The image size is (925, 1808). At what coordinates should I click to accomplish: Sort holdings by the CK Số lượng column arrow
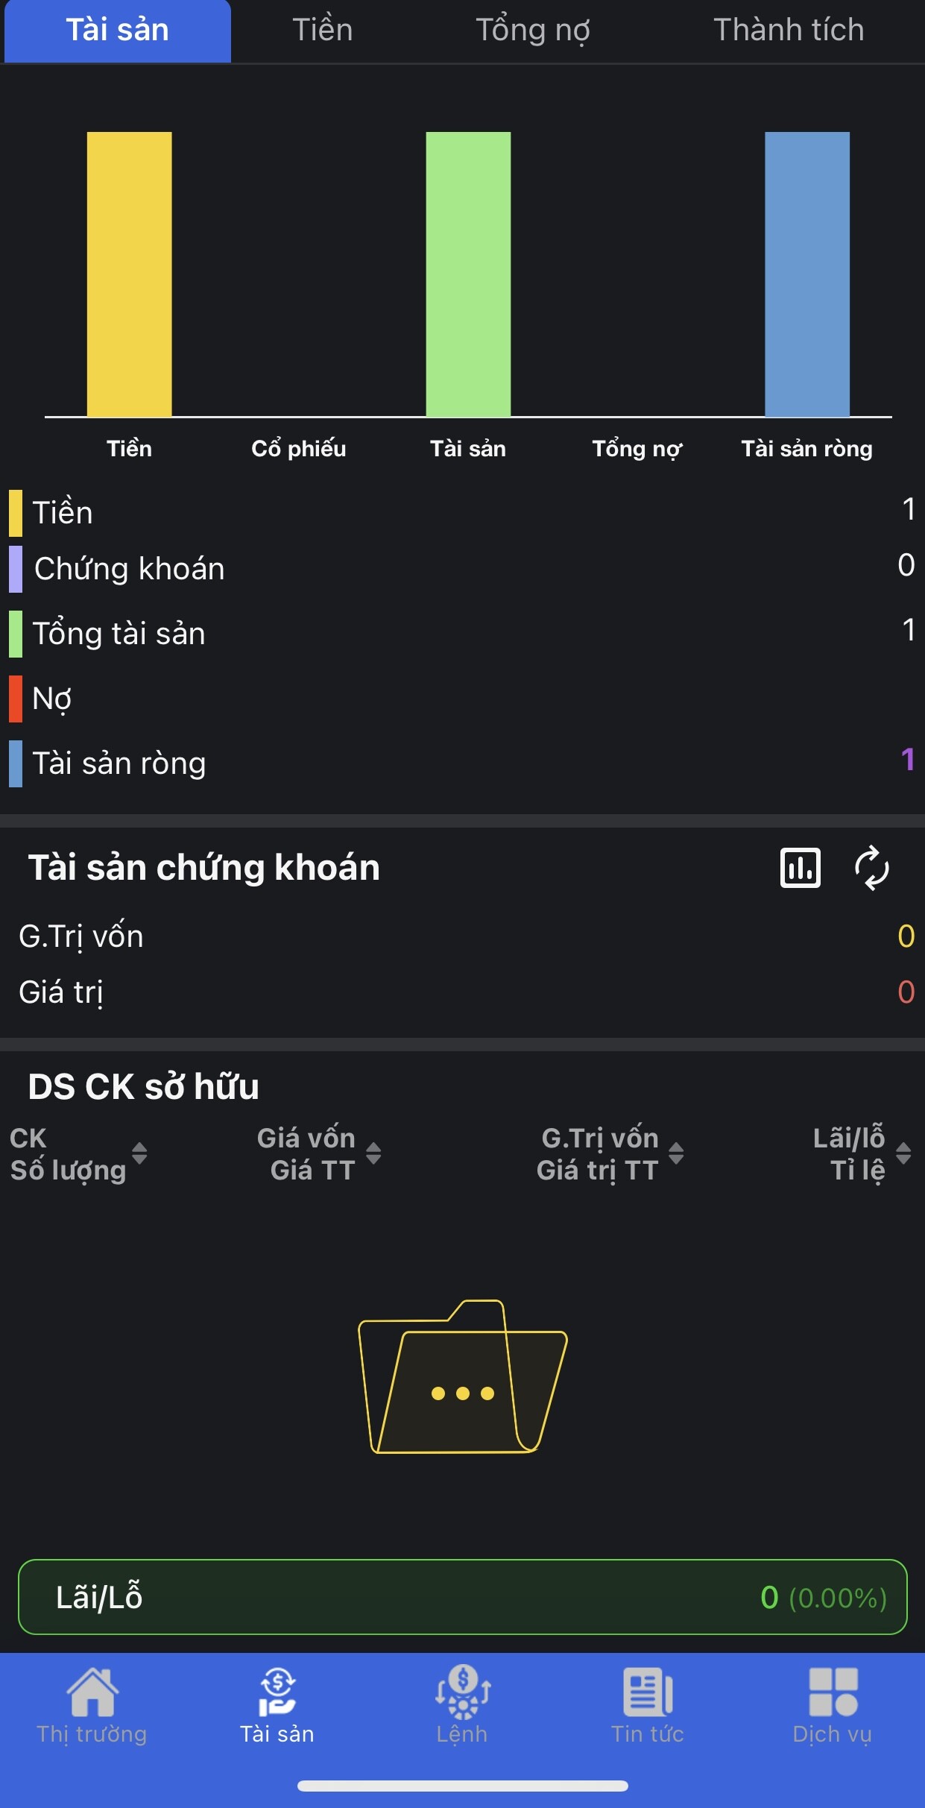pyautogui.click(x=139, y=1153)
